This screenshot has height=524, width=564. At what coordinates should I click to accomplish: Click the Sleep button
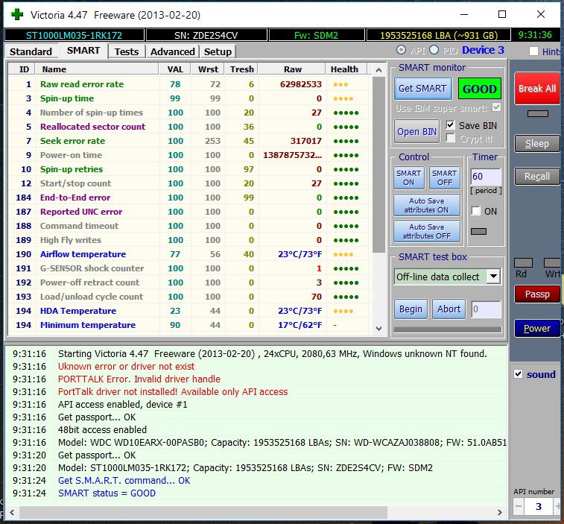pos(537,144)
